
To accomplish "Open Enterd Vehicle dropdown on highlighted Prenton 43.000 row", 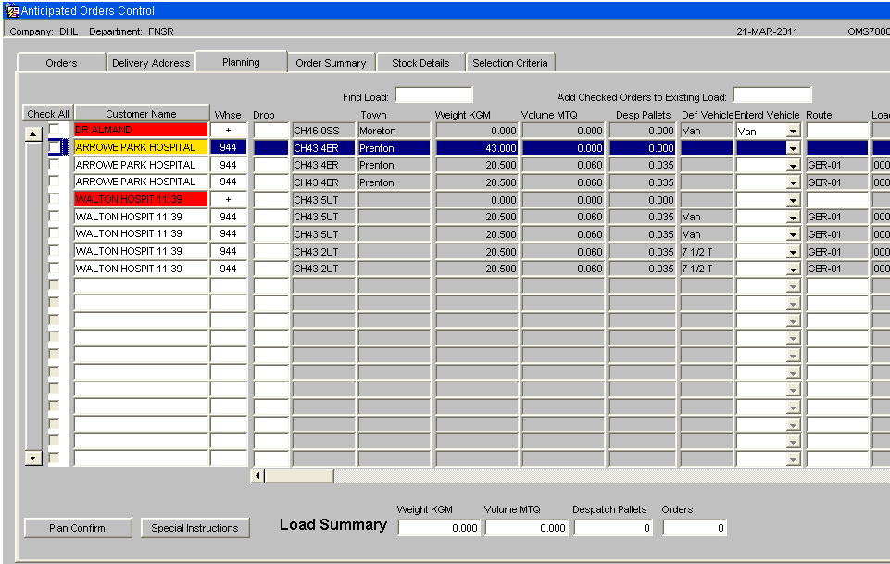I will (793, 148).
